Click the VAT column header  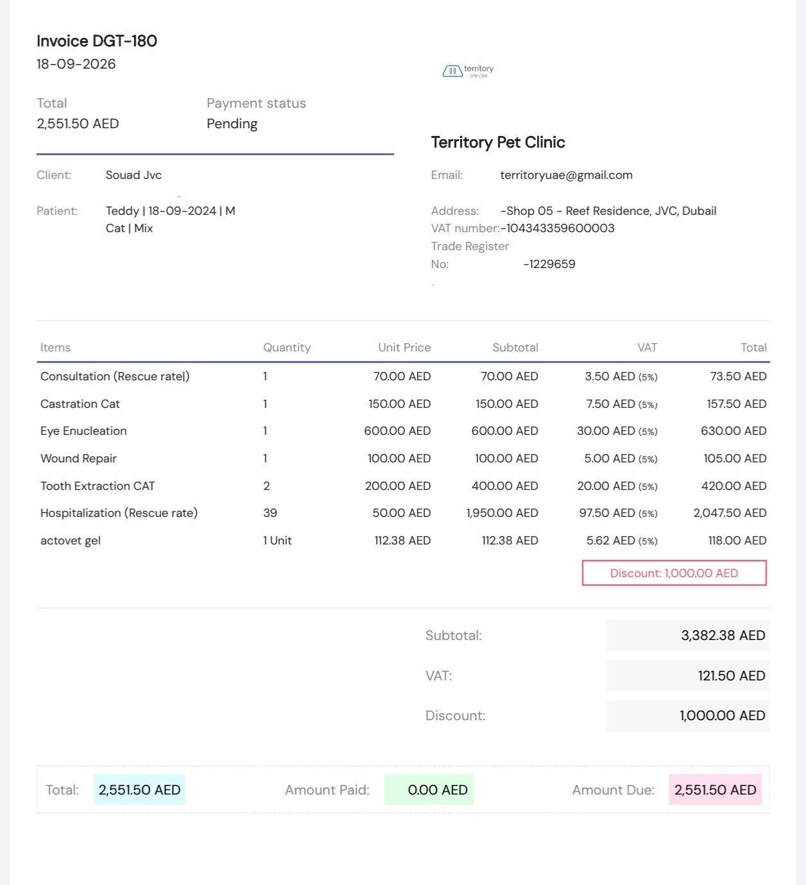(647, 348)
